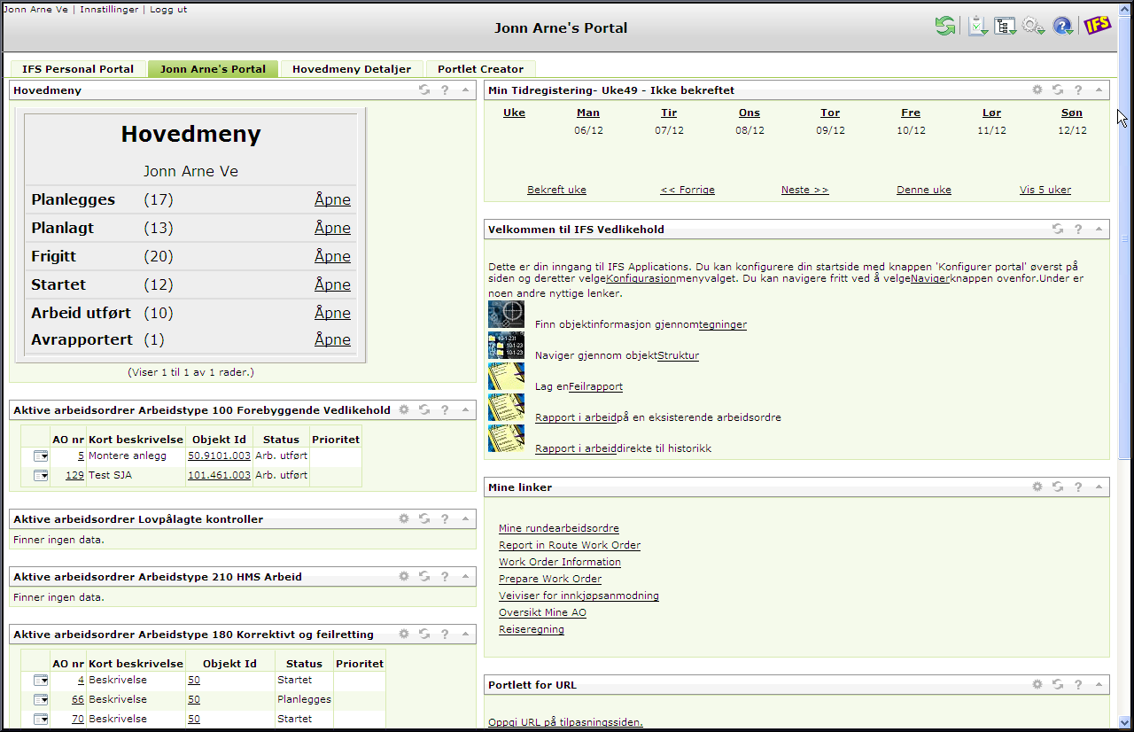Click the scrollbar down arrow

pyautogui.click(x=1125, y=721)
